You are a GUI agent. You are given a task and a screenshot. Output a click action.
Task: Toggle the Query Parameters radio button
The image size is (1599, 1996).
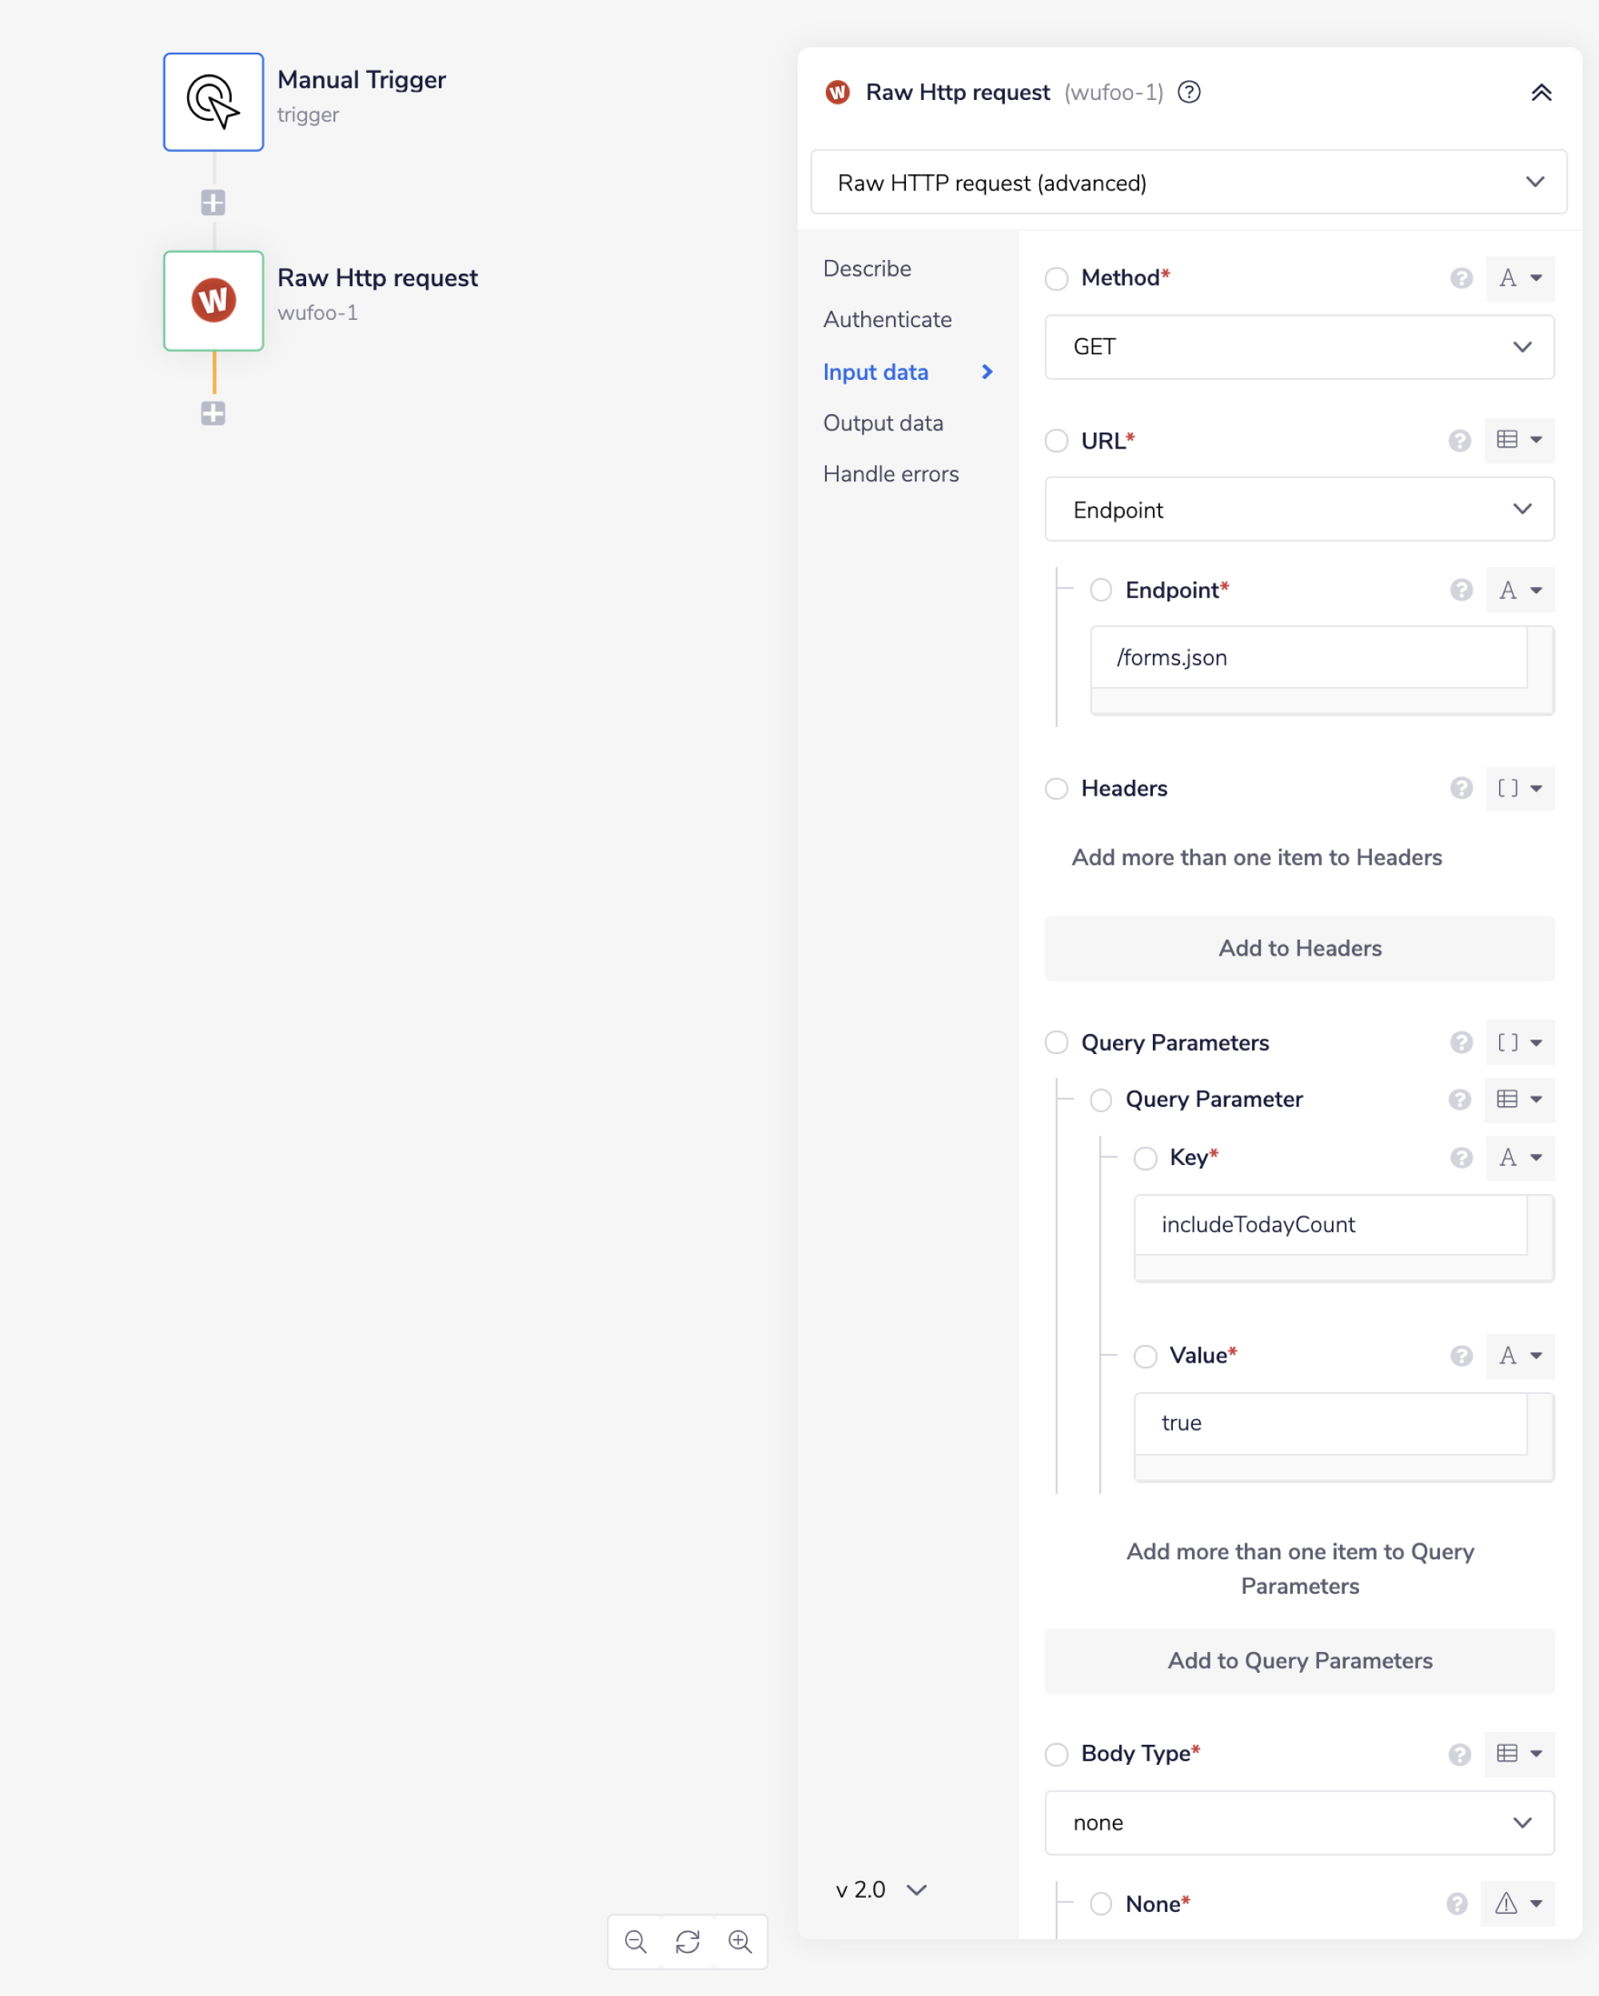click(1056, 1044)
